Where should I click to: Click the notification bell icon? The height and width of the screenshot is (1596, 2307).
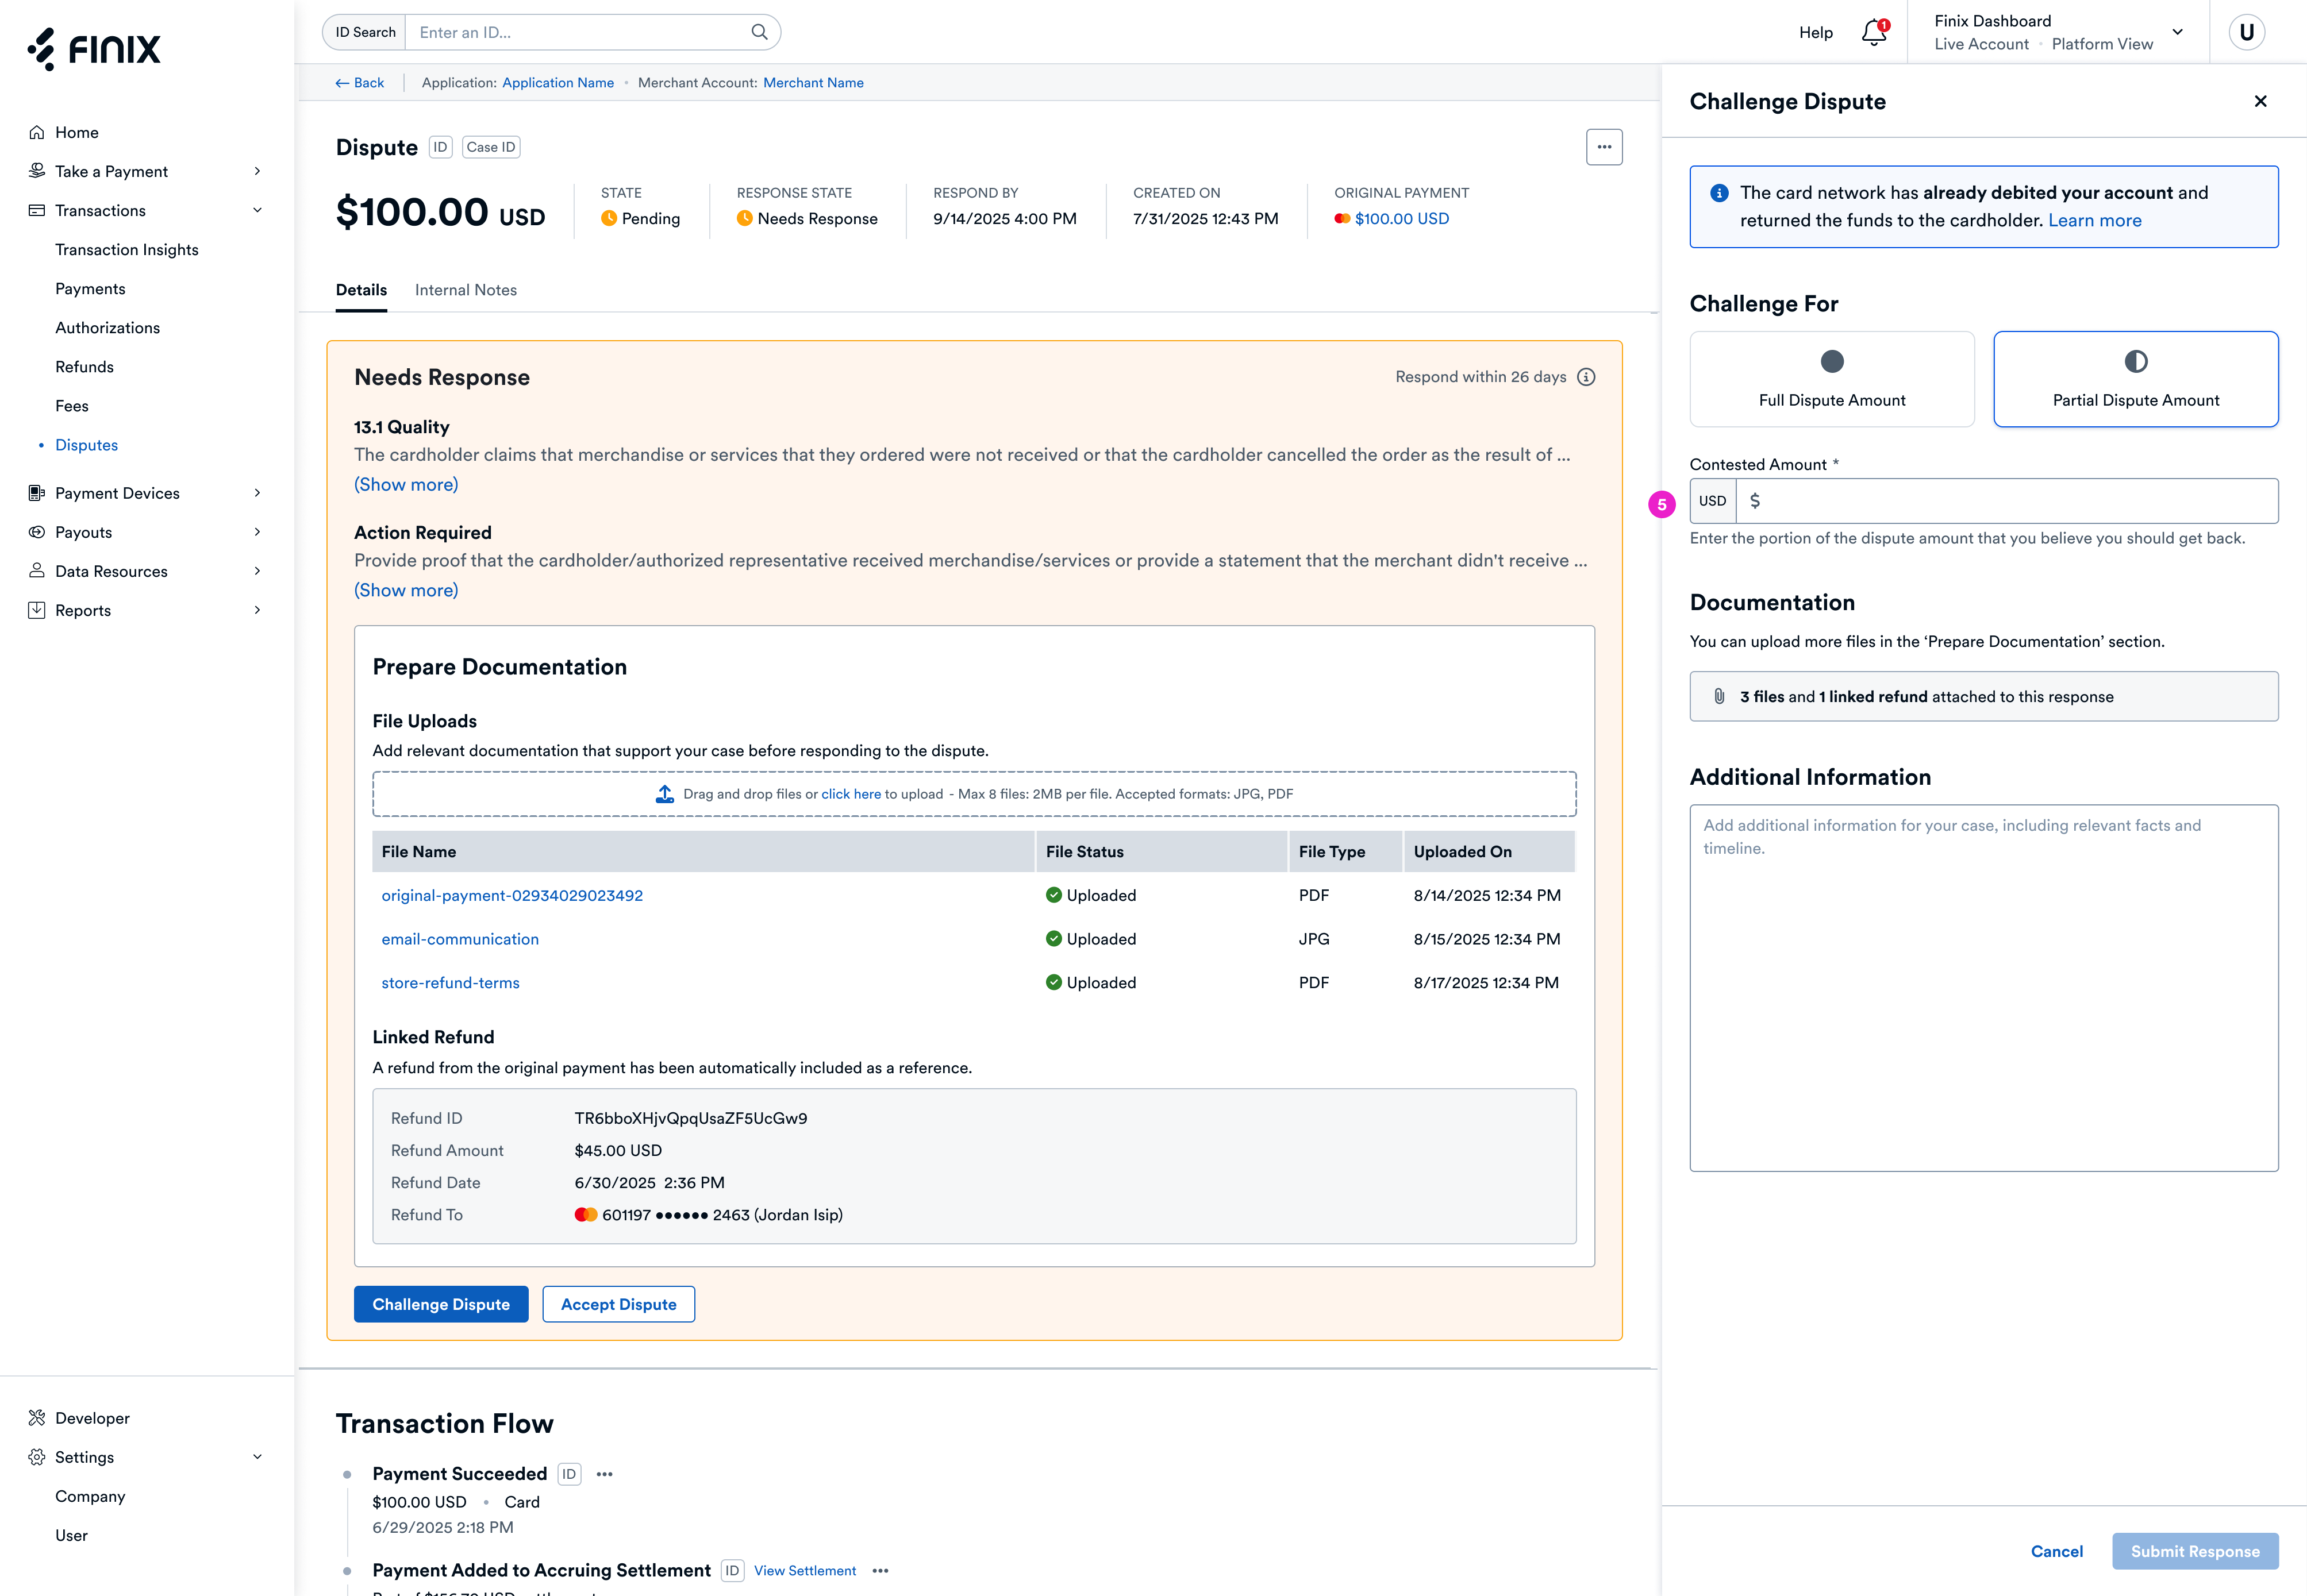point(1873,33)
